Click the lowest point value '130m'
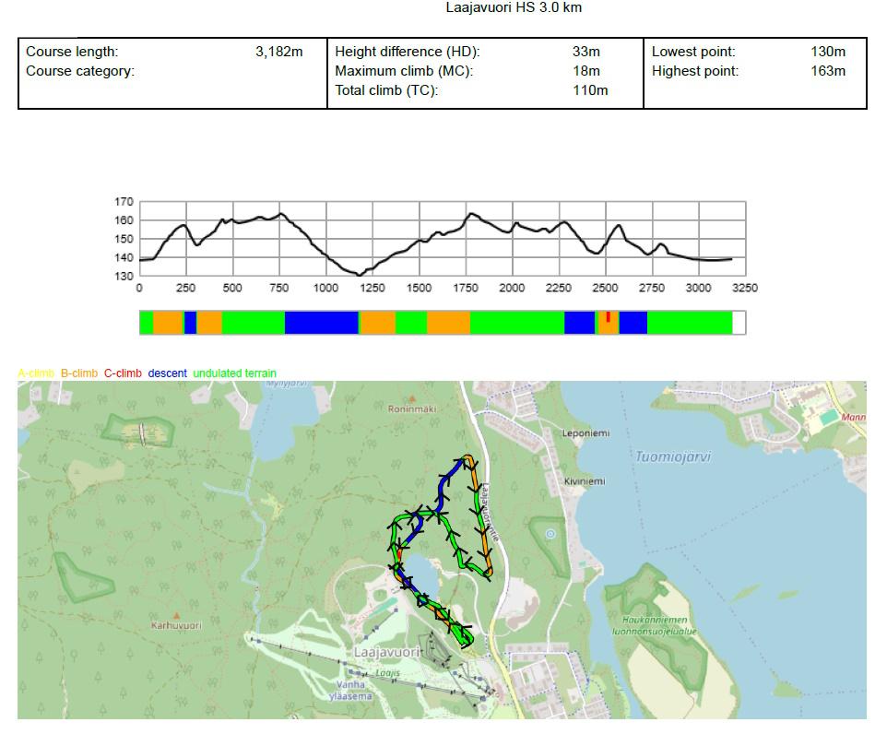Image resolution: width=887 pixels, height=734 pixels. coord(828,52)
